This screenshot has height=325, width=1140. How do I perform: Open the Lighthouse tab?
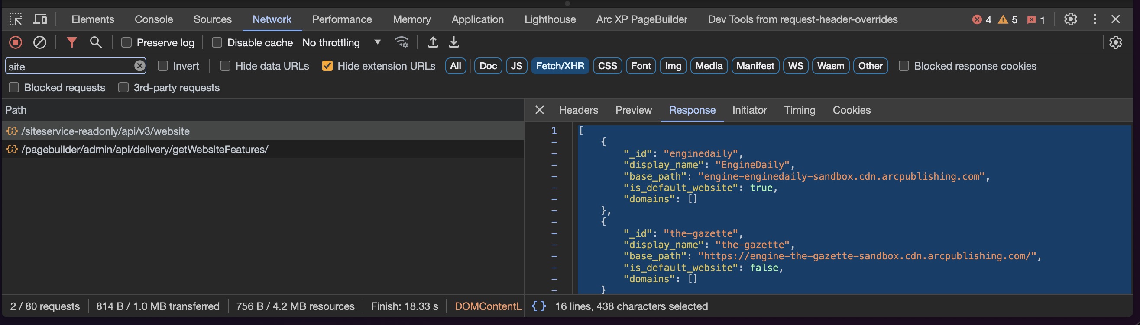point(550,19)
